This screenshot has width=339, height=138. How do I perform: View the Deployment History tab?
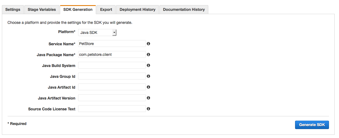(x=137, y=9)
